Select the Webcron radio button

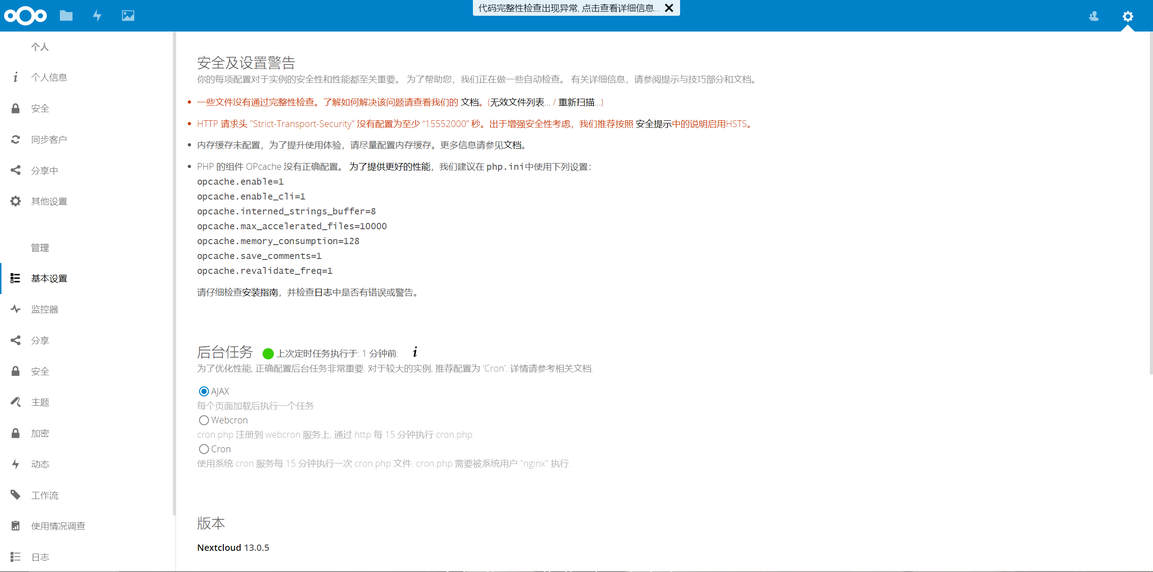click(x=204, y=420)
